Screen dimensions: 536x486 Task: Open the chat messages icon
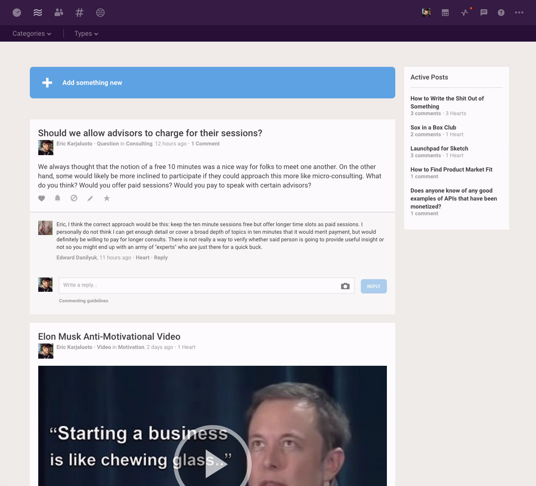[x=484, y=13]
